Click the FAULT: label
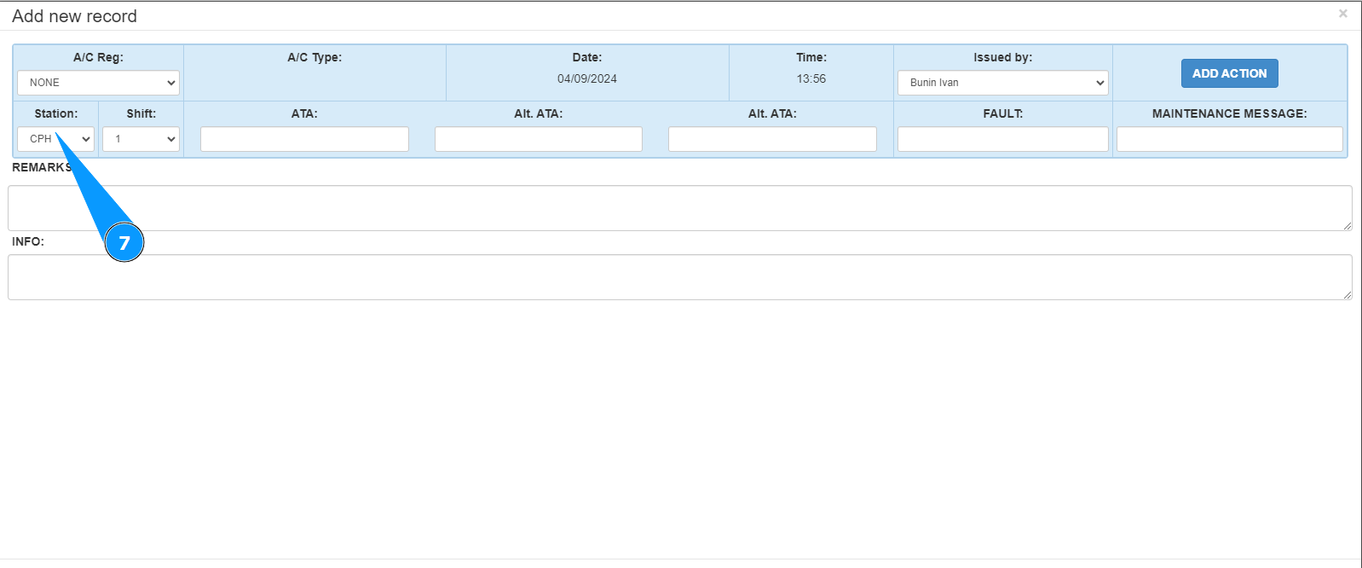The width and height of the screenshot is (1362, 568). tap(1002, 113)
